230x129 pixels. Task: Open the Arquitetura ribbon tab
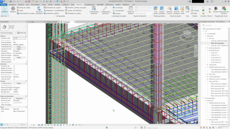coord(12,5)
